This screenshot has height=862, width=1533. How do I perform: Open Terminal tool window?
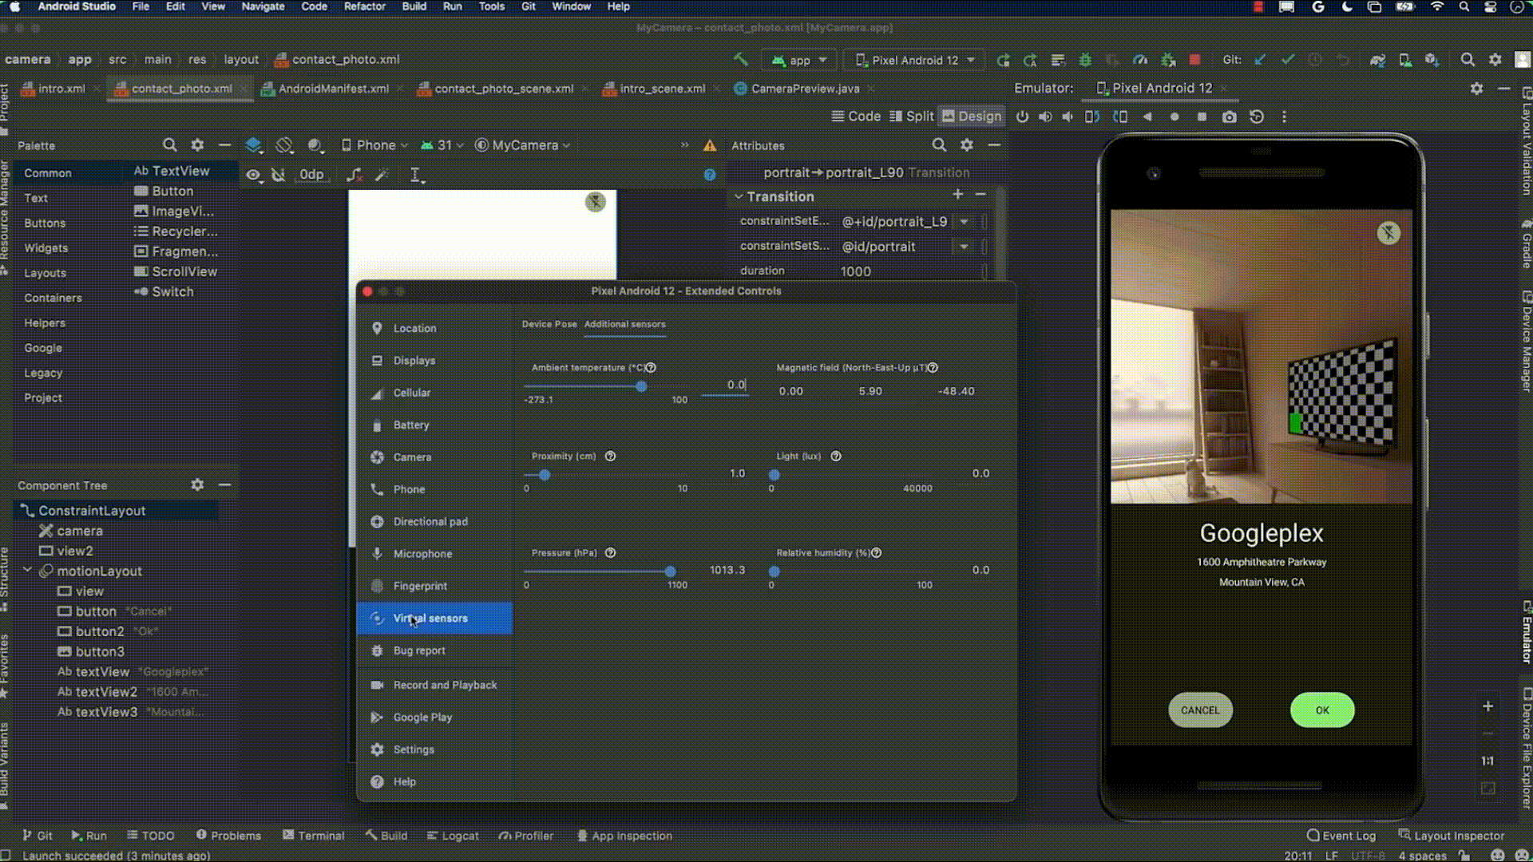[x=313, y=836]
